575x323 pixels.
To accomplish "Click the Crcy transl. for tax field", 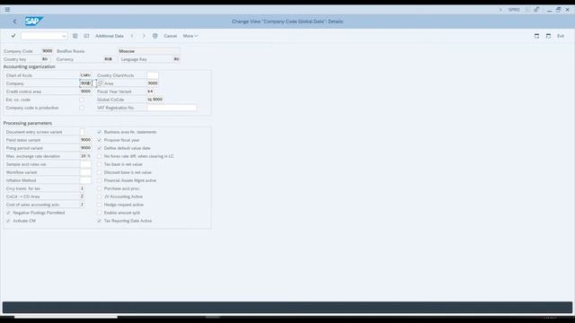I will 82,188.
